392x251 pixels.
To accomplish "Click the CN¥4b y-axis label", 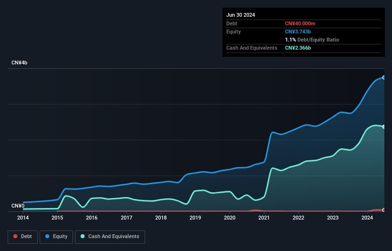I will [x=19, y=63].
